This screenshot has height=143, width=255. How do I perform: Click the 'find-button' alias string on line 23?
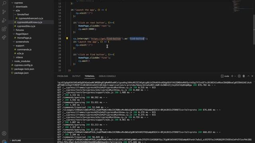137,39
